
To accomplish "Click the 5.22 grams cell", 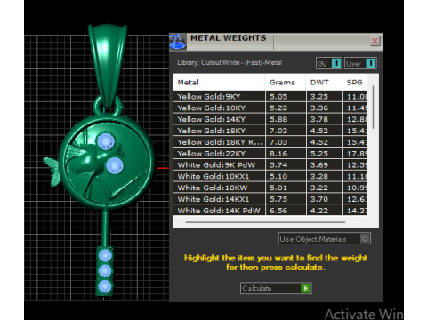I will click(286, 108).
